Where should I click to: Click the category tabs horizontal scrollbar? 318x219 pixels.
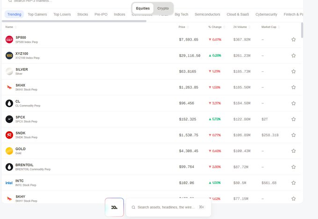(74, 21)
